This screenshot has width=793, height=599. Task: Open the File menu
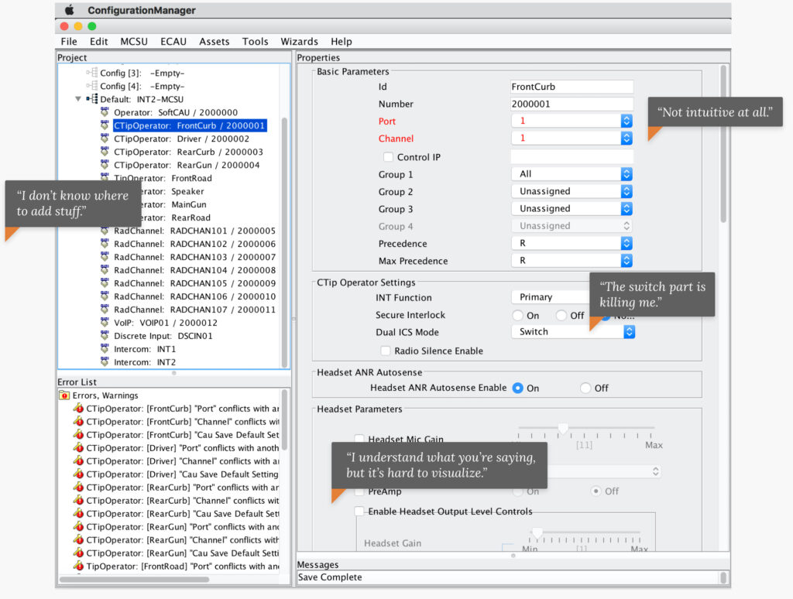point(69,42)
